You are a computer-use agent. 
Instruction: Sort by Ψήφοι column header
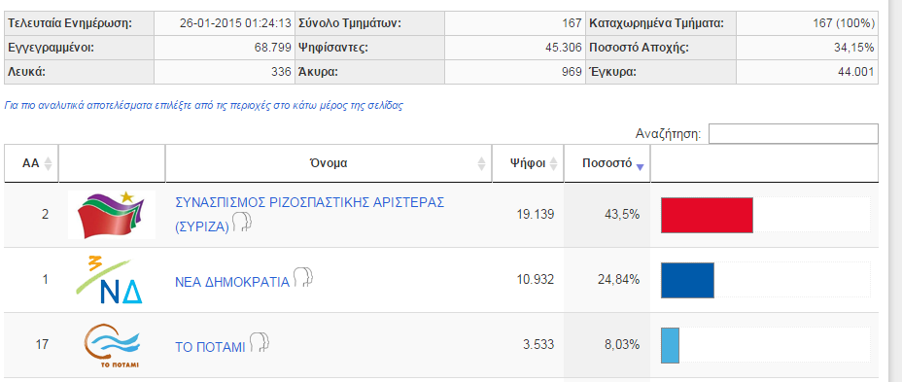pyautogui.click(x=528, y=163)
